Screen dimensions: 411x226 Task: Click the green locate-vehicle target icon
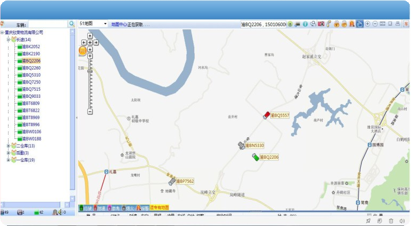pyautogui.click(x=290, y=24)
